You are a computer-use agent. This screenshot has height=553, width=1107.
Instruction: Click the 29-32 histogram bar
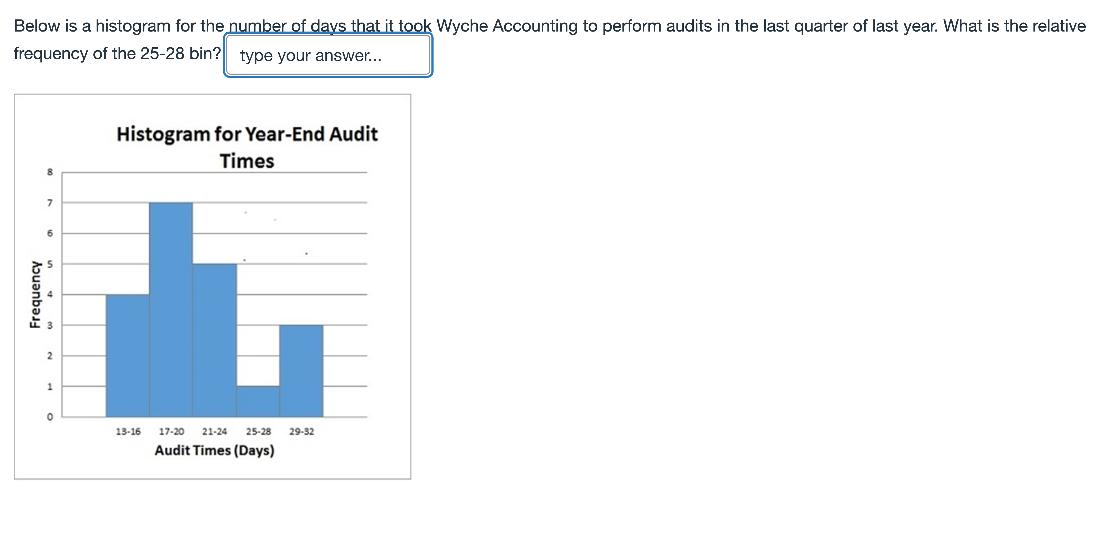tap(301, 371)
